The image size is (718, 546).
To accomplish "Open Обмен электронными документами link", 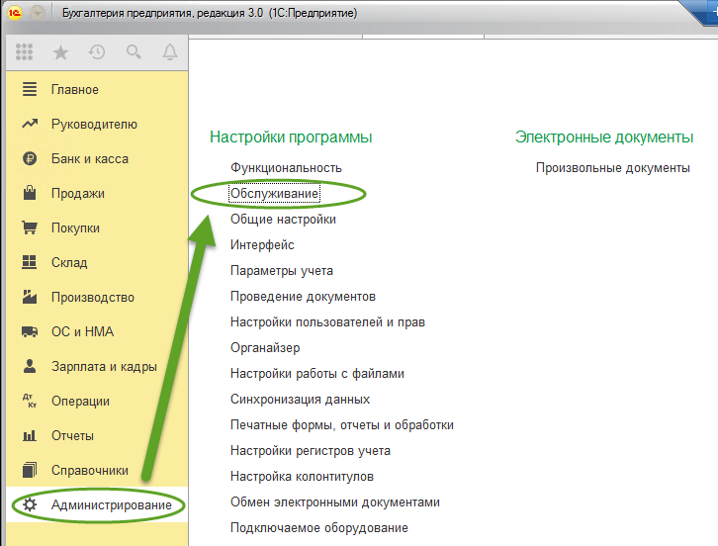I will 335,502.
